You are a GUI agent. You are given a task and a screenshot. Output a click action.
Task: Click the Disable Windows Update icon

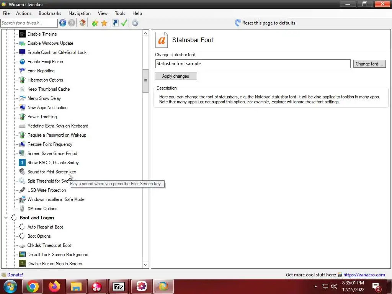[22, 43]
